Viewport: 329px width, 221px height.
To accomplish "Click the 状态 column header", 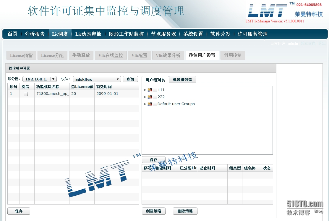I will point(267,168).
